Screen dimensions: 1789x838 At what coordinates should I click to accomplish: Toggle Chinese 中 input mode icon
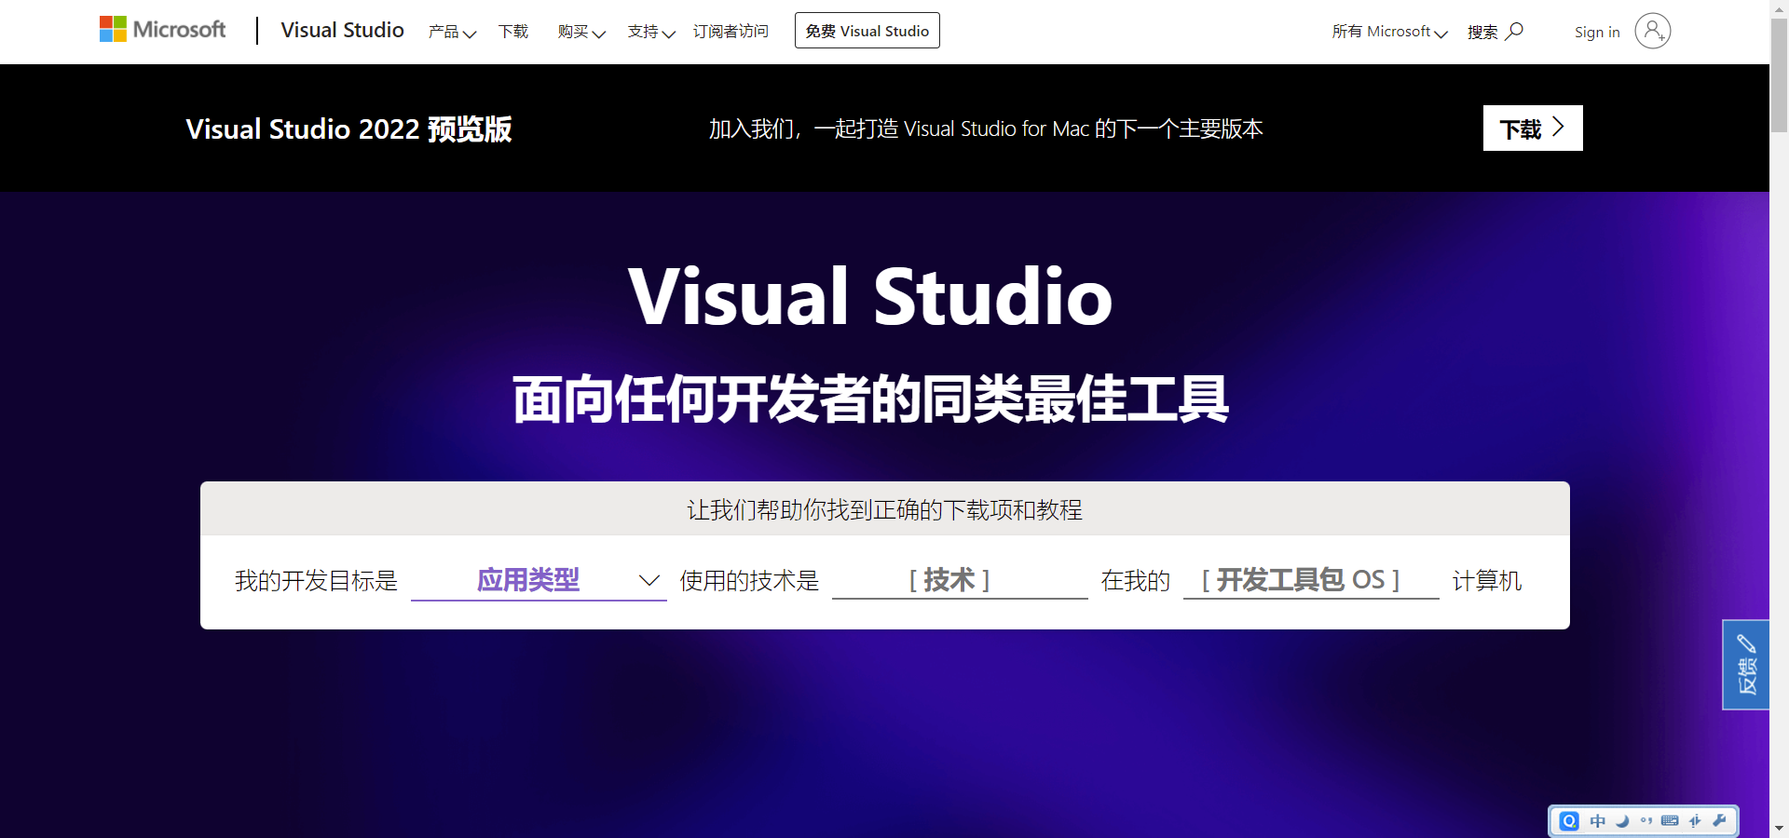coord(1598,820)
